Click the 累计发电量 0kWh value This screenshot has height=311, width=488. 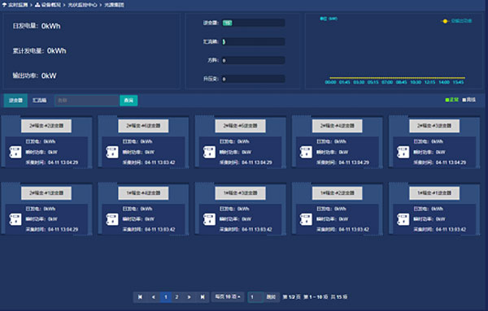click(57, 51)
